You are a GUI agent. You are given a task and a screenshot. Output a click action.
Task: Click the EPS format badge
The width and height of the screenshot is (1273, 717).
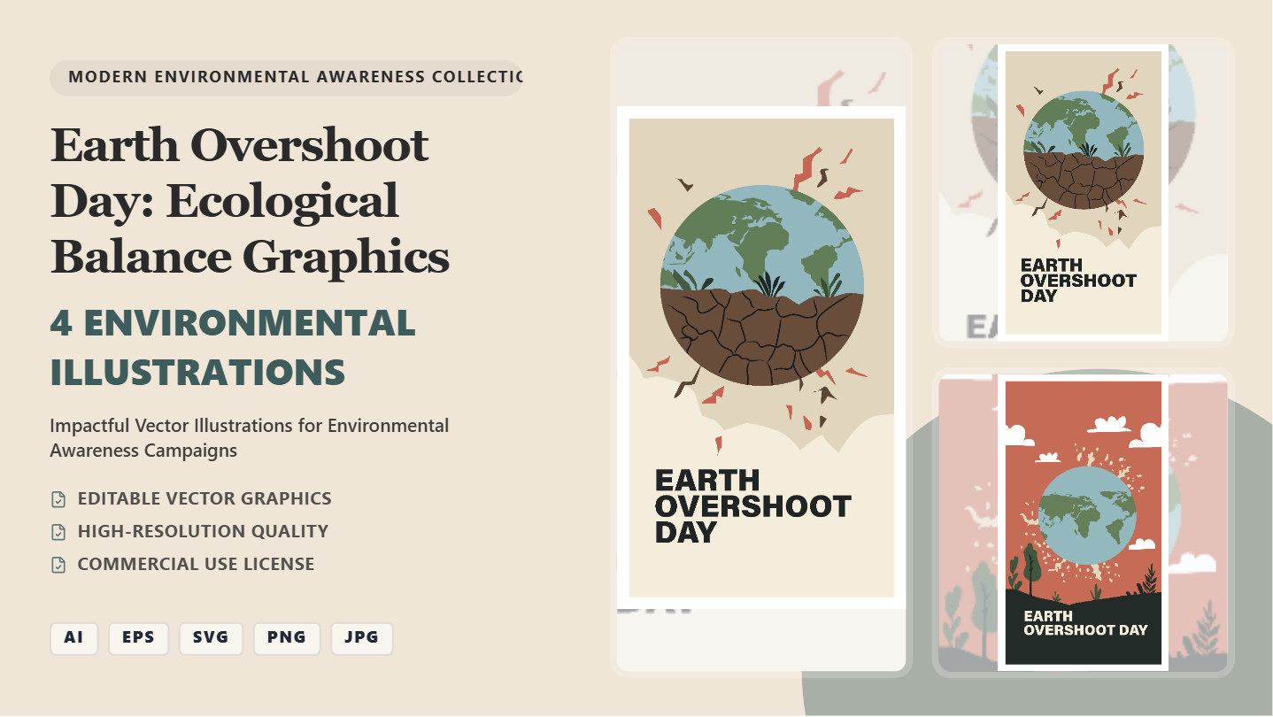click(x=138, y=638)
